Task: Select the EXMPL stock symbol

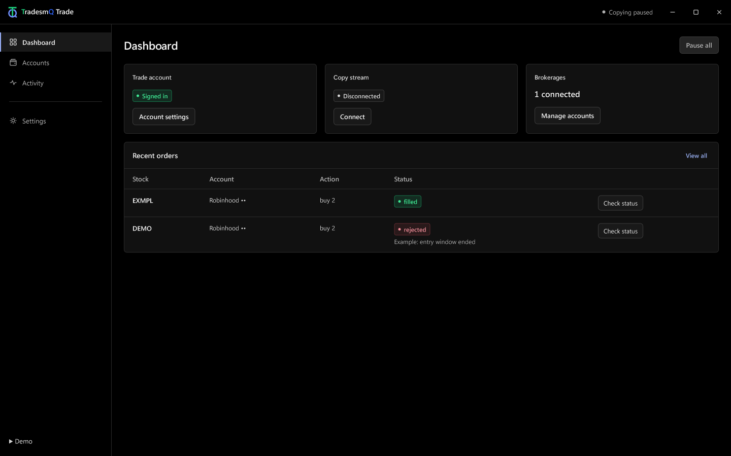Action: pos(143,201)
